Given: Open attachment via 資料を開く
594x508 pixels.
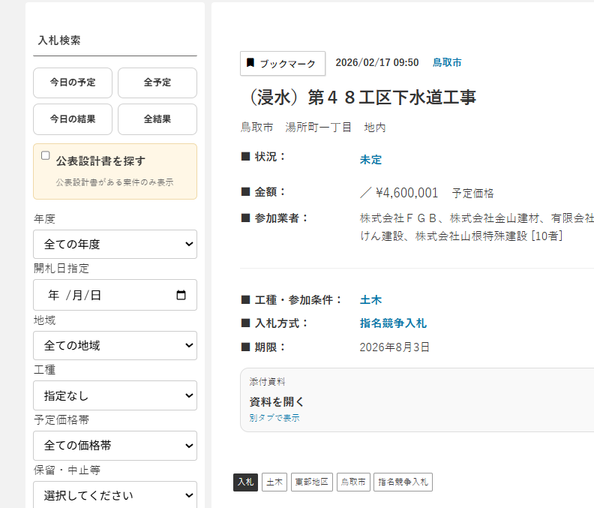Looking at the screenshot, I should pyautogui.click(x=277, y=401).
